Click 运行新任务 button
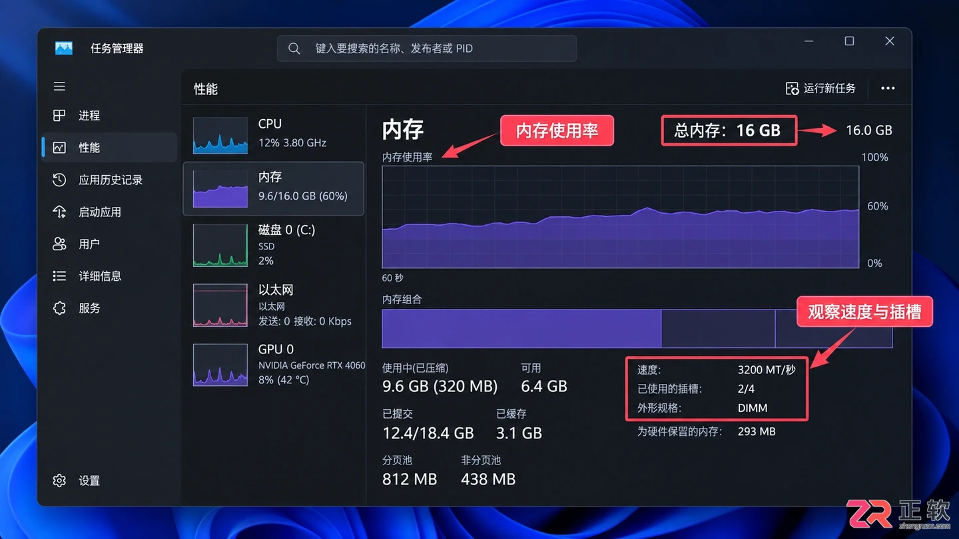This screenshot has height=539, width=959. [x=820, y=89]
